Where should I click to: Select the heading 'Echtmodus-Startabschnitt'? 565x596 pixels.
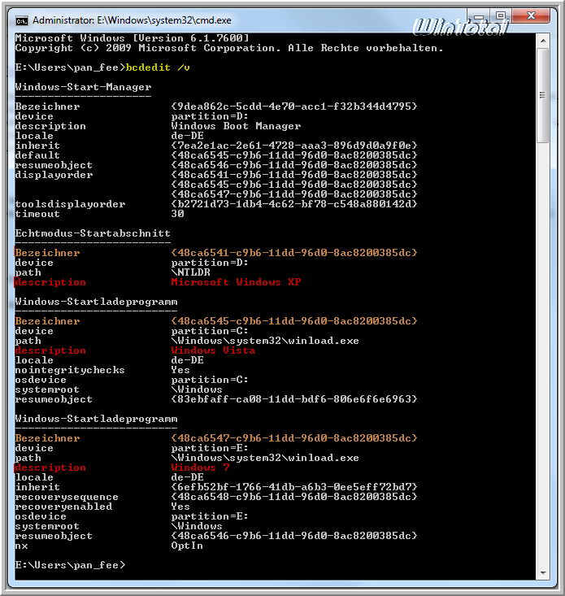(x=93, y=233)
